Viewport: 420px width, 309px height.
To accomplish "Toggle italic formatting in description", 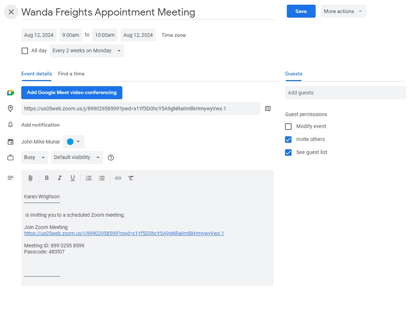I will pyautogui.click(x=60, y=178).
